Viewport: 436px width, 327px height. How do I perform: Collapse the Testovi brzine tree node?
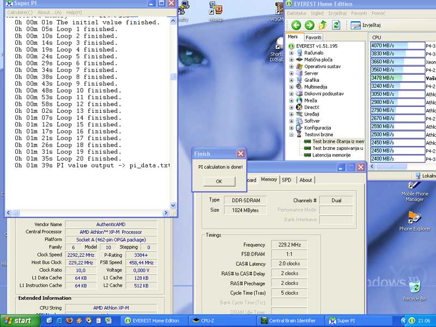[x=292, y=134]
